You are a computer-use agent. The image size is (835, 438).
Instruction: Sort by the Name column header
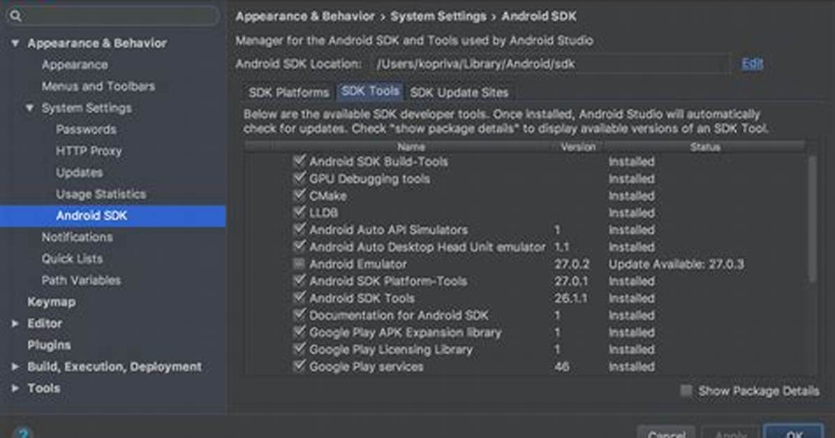pyautogui.click(x=411, y=147)
